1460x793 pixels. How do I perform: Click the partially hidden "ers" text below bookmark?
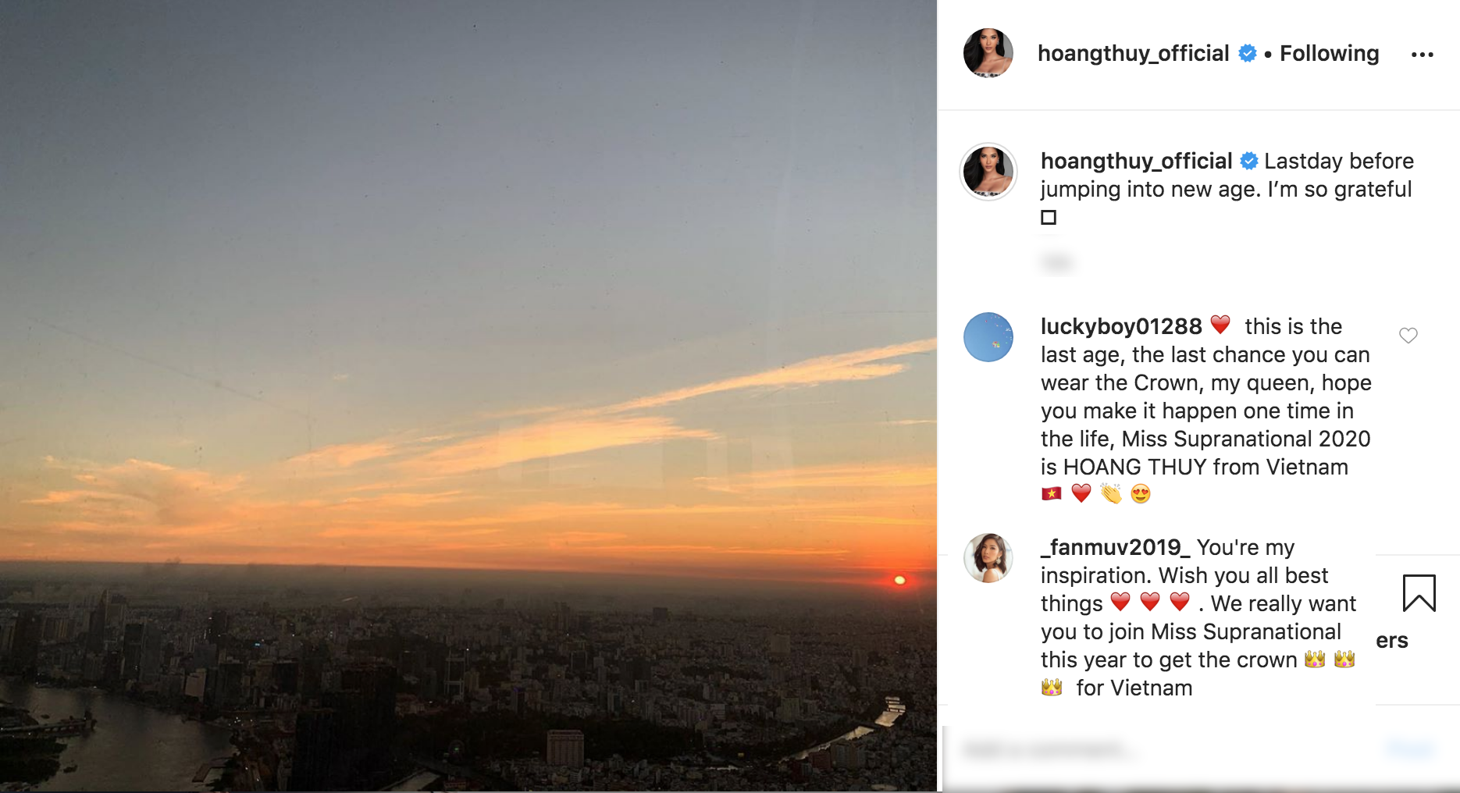click(1391, 641)
